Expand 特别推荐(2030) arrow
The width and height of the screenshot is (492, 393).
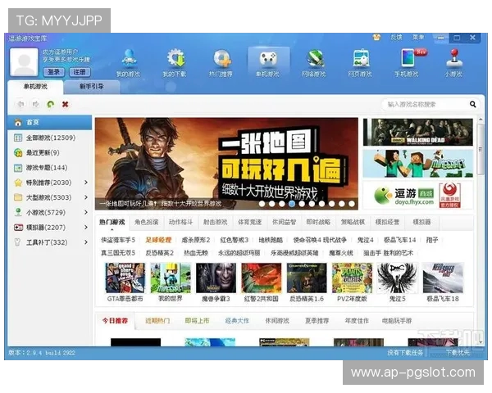(86, 183)
